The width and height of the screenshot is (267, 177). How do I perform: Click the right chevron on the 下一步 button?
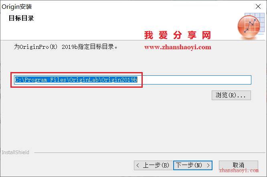[208, 165]
